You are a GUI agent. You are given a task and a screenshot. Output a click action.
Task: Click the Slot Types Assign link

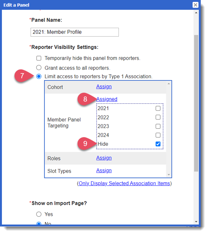click(104, 171)
